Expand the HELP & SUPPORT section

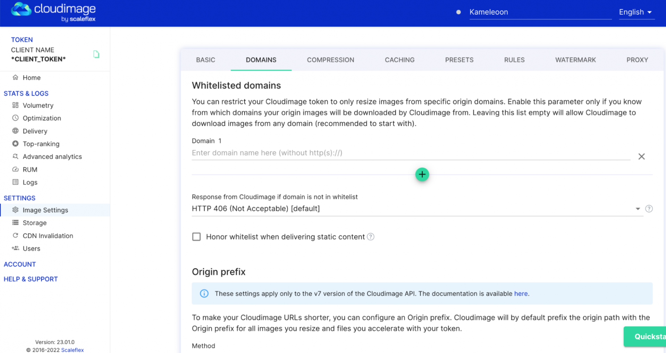point(31,279)
